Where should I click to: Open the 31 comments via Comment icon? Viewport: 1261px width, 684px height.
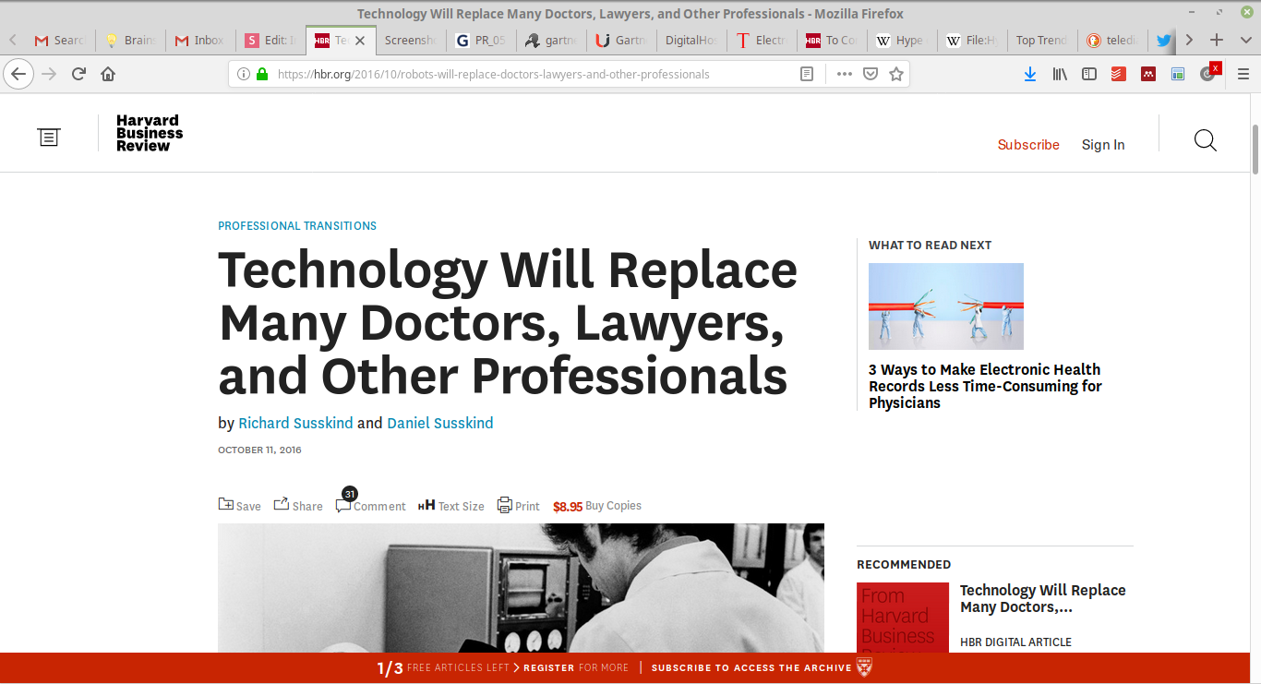(343, 504)
